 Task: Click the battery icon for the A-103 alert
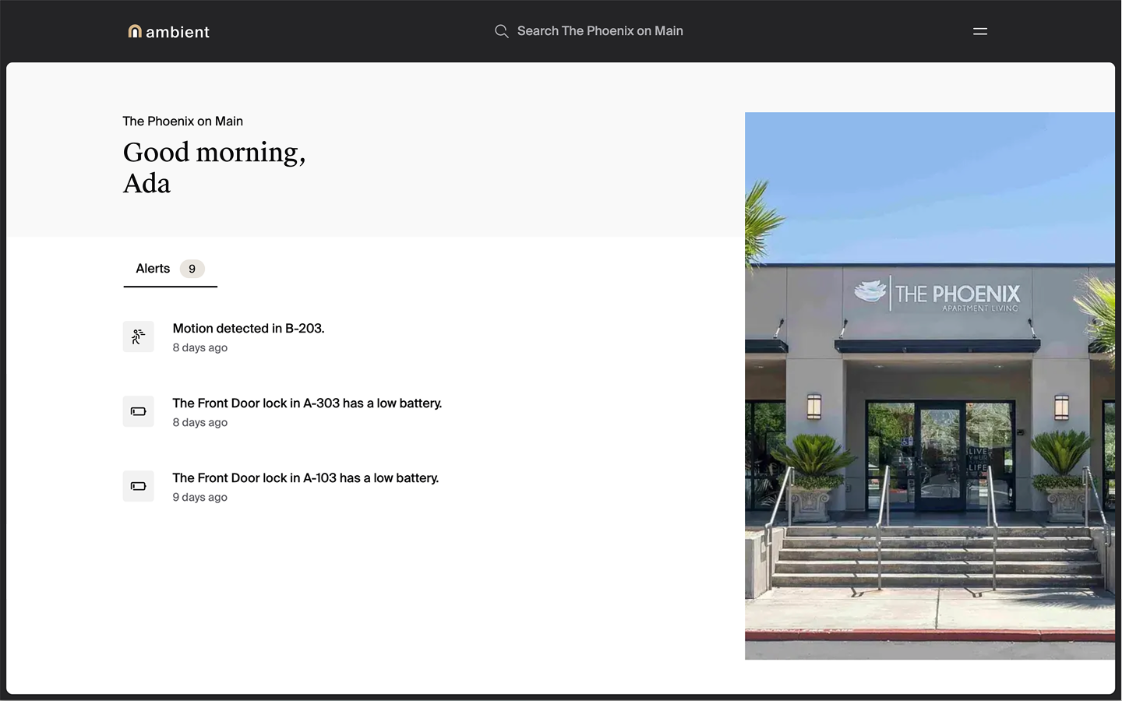(138, 486)
